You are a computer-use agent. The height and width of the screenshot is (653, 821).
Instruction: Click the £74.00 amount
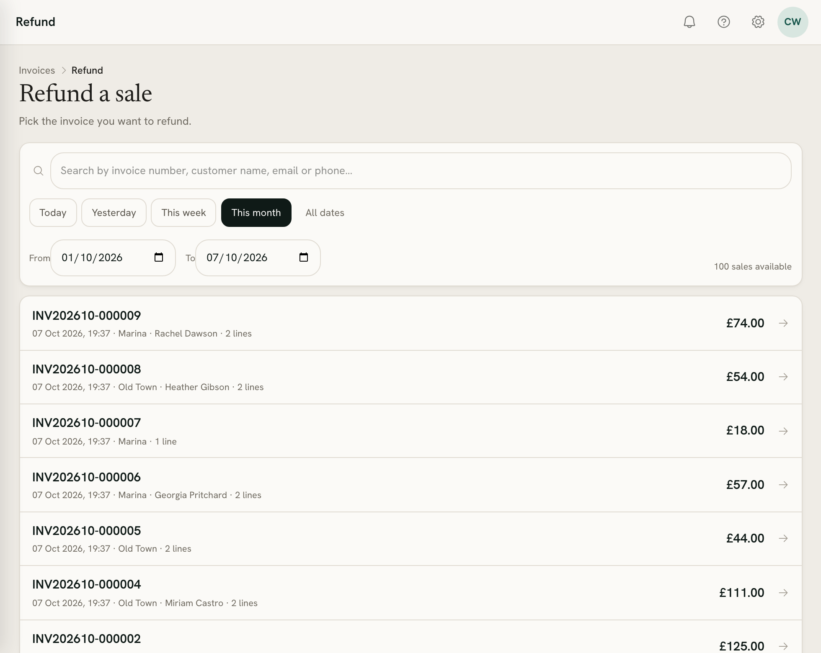coord(745,323)
